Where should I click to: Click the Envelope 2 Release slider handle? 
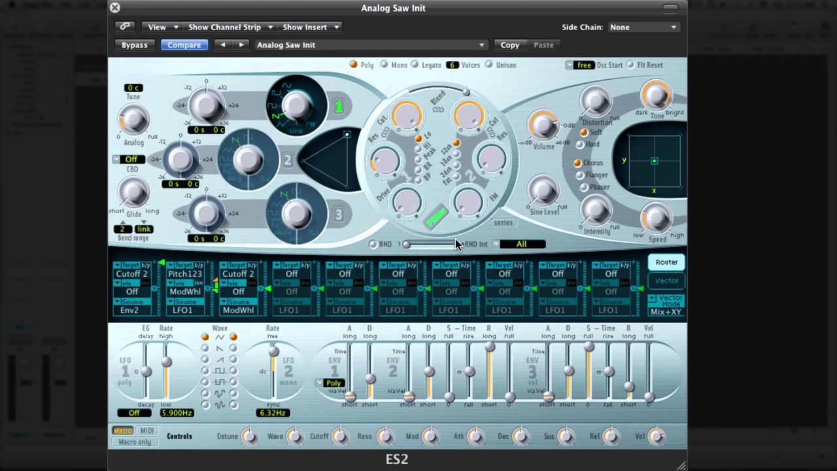[489, 347]
